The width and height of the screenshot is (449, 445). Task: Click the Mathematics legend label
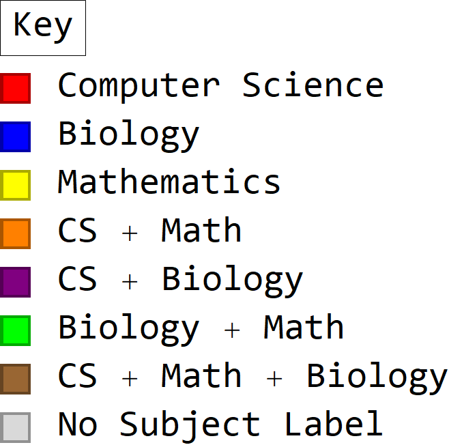[x=169, y=182]
